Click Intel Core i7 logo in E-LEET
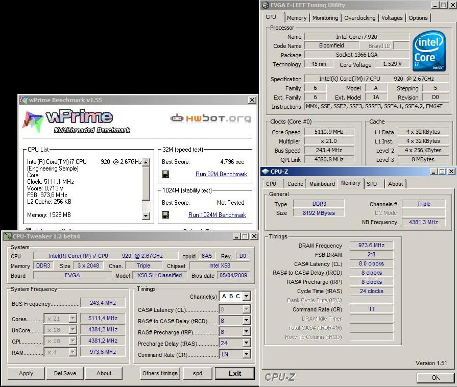 [x=429, y=51]
